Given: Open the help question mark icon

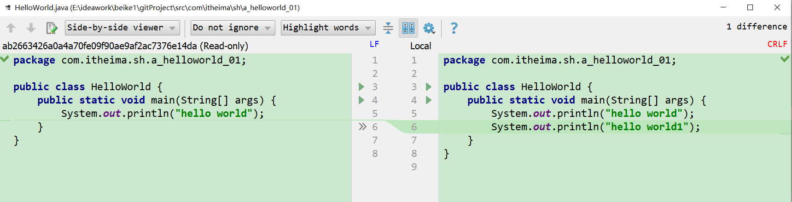Looking at the screenshot, I should pyautogui.click(x=454, y=28).
